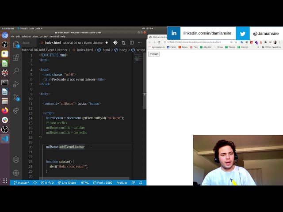
Task: Split the editor to the right
Action: point(132,43)
